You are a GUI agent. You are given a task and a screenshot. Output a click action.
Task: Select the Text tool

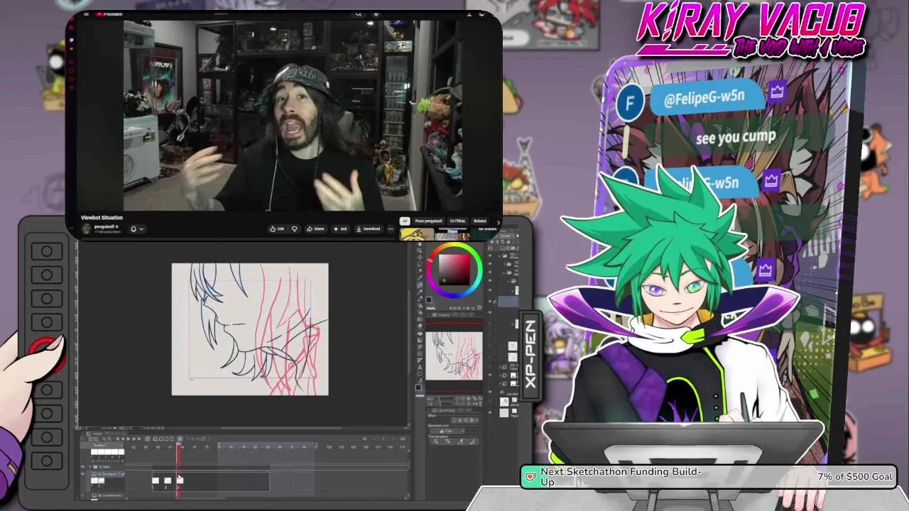[x=420, y=367]
